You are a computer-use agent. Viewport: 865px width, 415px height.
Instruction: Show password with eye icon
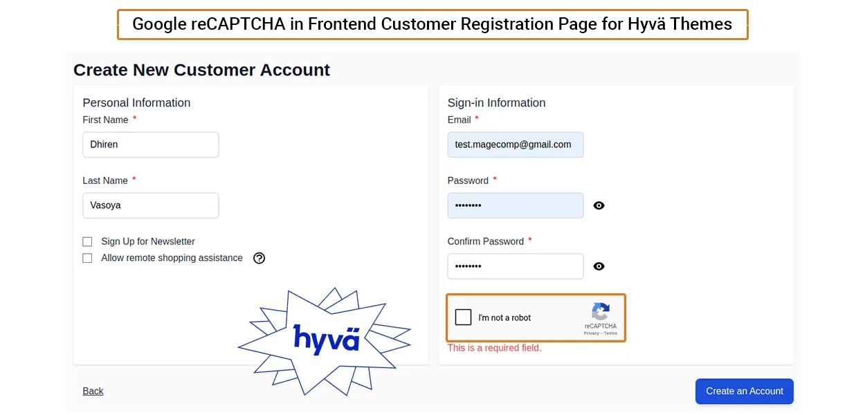[x=599, y=205]
